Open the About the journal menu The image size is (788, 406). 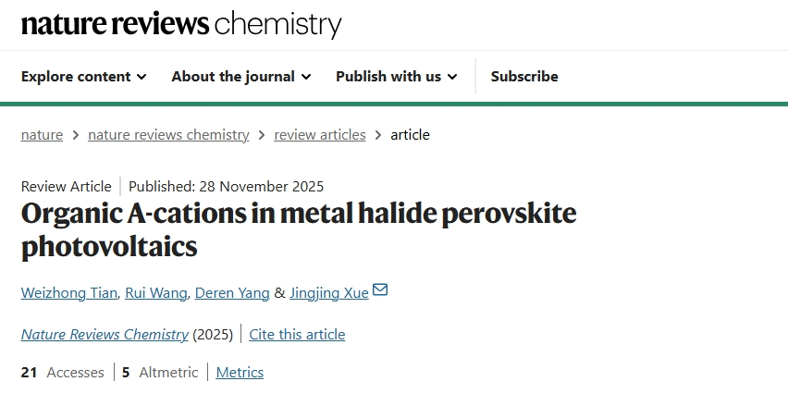coord(240,76)
